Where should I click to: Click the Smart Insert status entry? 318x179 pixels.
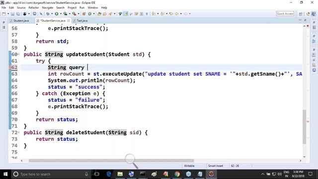point(215,166)
